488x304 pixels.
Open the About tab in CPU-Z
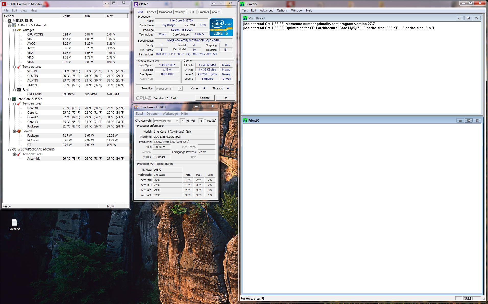pos(216,12)
